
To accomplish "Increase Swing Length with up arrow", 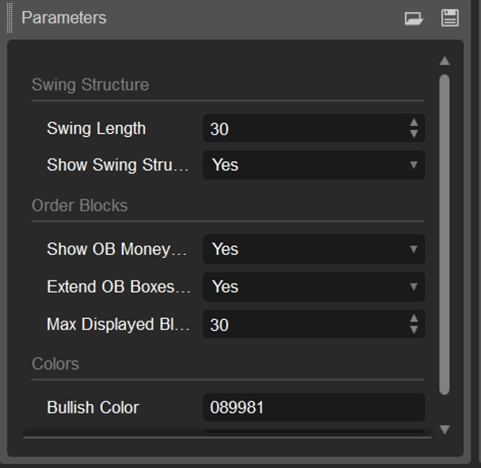I will pos(414,123).
